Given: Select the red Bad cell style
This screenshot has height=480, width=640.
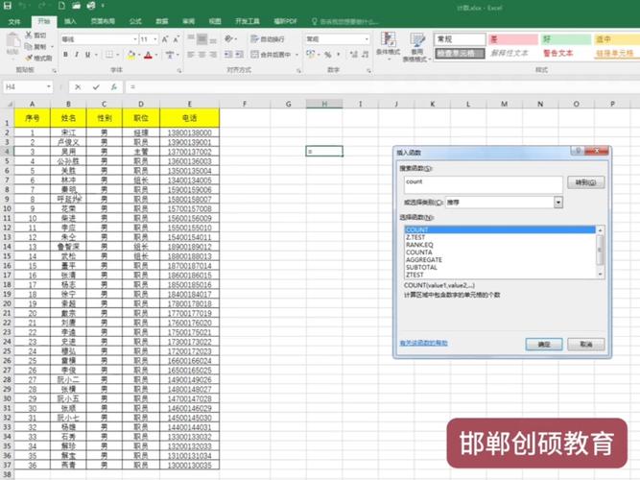Looking at the screenshot, I should tap(513, 39).
